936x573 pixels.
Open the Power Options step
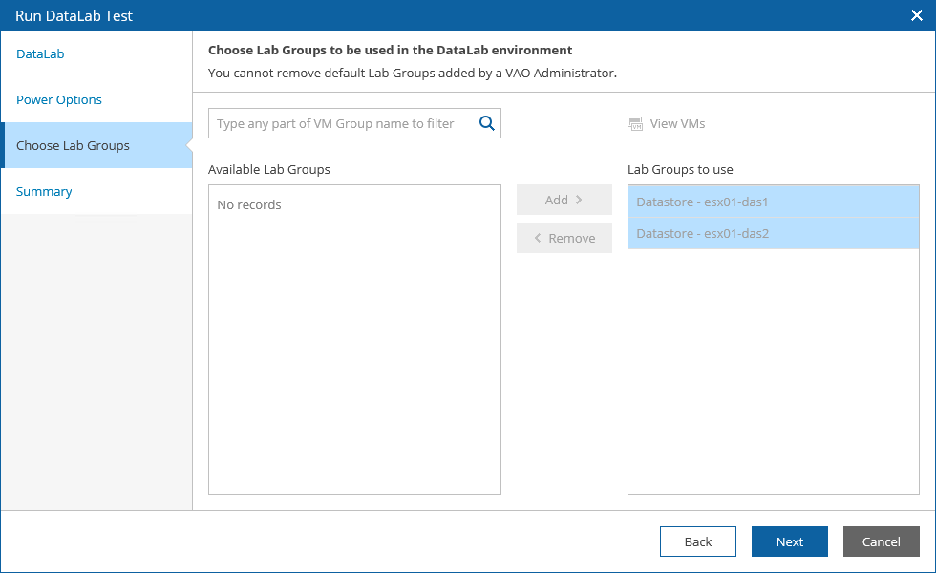[59, 99]
